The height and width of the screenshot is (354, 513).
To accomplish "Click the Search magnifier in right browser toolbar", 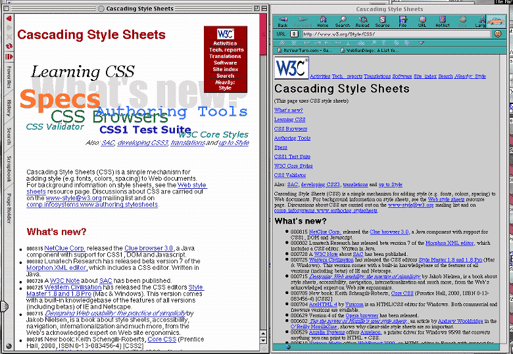I will coord(343,22).
